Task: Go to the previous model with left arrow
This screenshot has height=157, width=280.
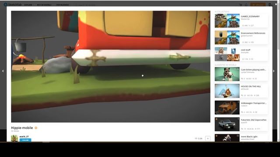Action: (x=3, y=71)
